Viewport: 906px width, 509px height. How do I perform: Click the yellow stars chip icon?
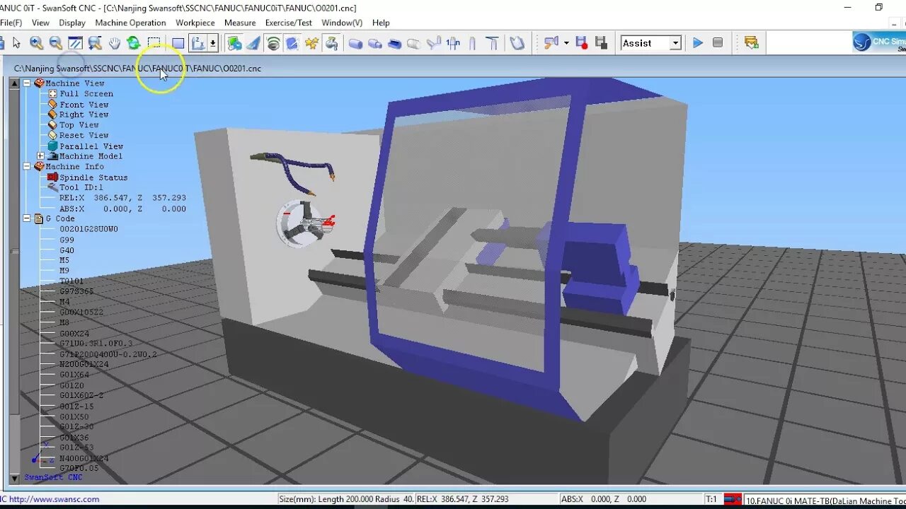point(311,43)
